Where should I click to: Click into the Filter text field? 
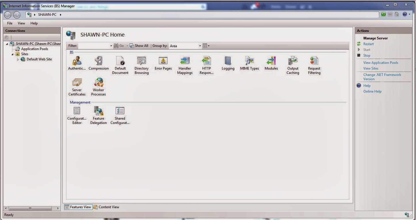[93, 46]
